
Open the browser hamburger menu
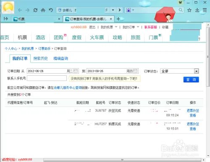[x=205, y=10]
